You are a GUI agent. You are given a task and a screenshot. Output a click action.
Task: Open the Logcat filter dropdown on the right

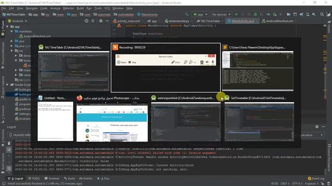pos(313,135)
